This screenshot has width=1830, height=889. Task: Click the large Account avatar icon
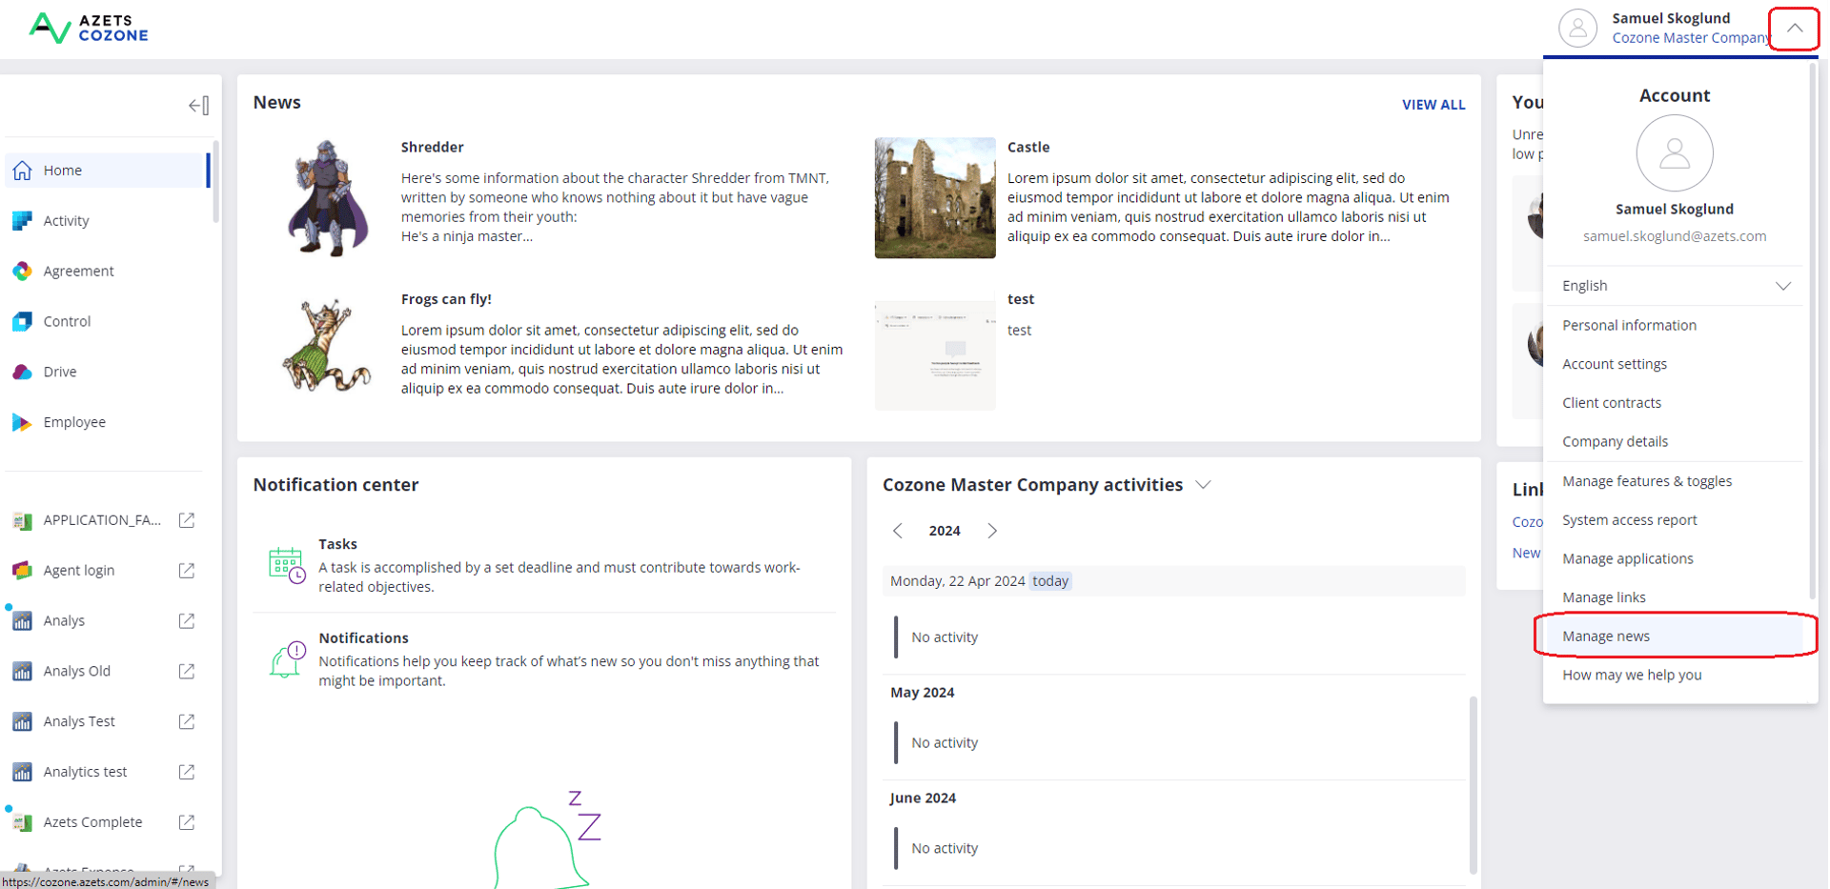click(x=1675, y=153)
